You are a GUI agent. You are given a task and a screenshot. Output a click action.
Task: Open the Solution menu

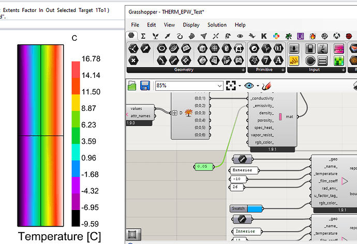coord(217,25)
